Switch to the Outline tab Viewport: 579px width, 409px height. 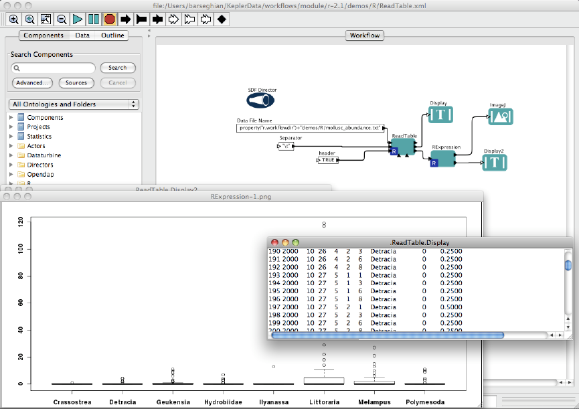click(x=112, y=35)
